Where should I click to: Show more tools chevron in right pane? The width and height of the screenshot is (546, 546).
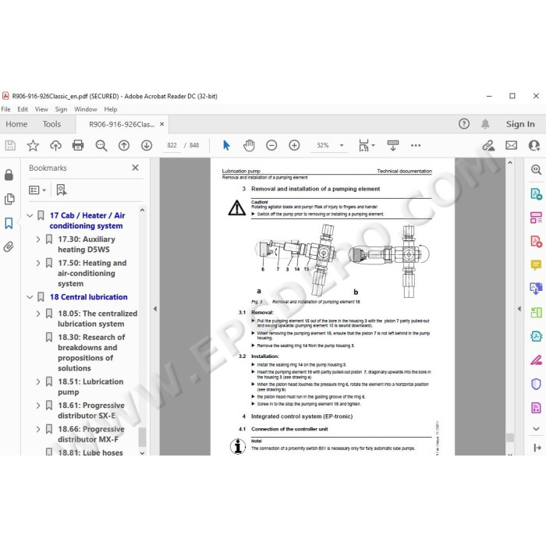coord(536,429)
